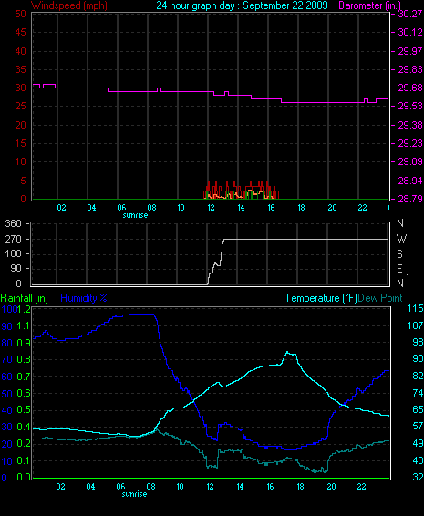
Task: Click the 50 humidity scale value
Action: 7,394
